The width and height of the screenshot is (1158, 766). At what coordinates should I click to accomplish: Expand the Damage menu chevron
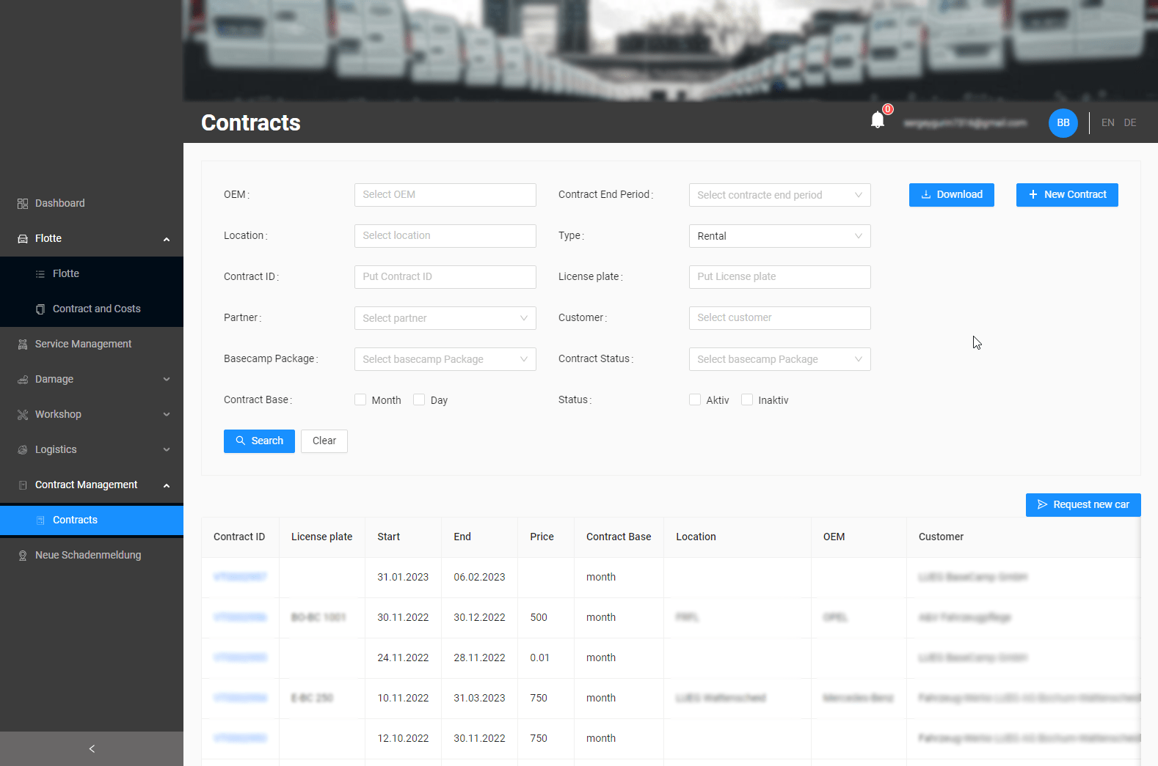[x=167, y=380]
